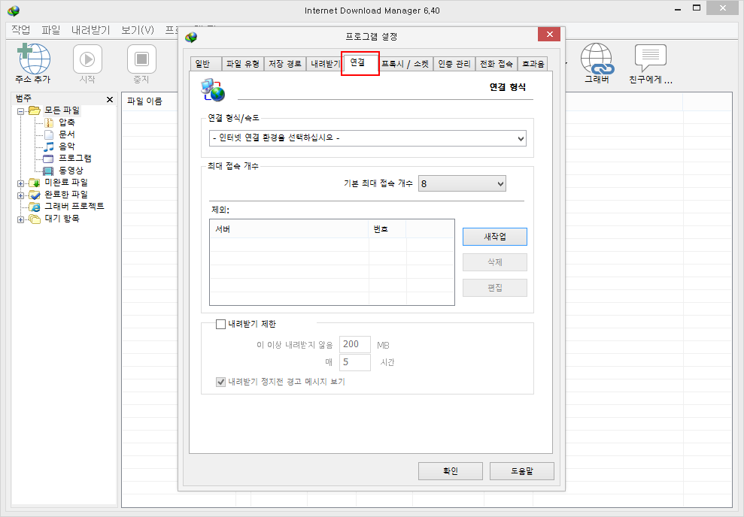Select the 연결 tab
Screen dimensions: 744x517
coord(360,62)
